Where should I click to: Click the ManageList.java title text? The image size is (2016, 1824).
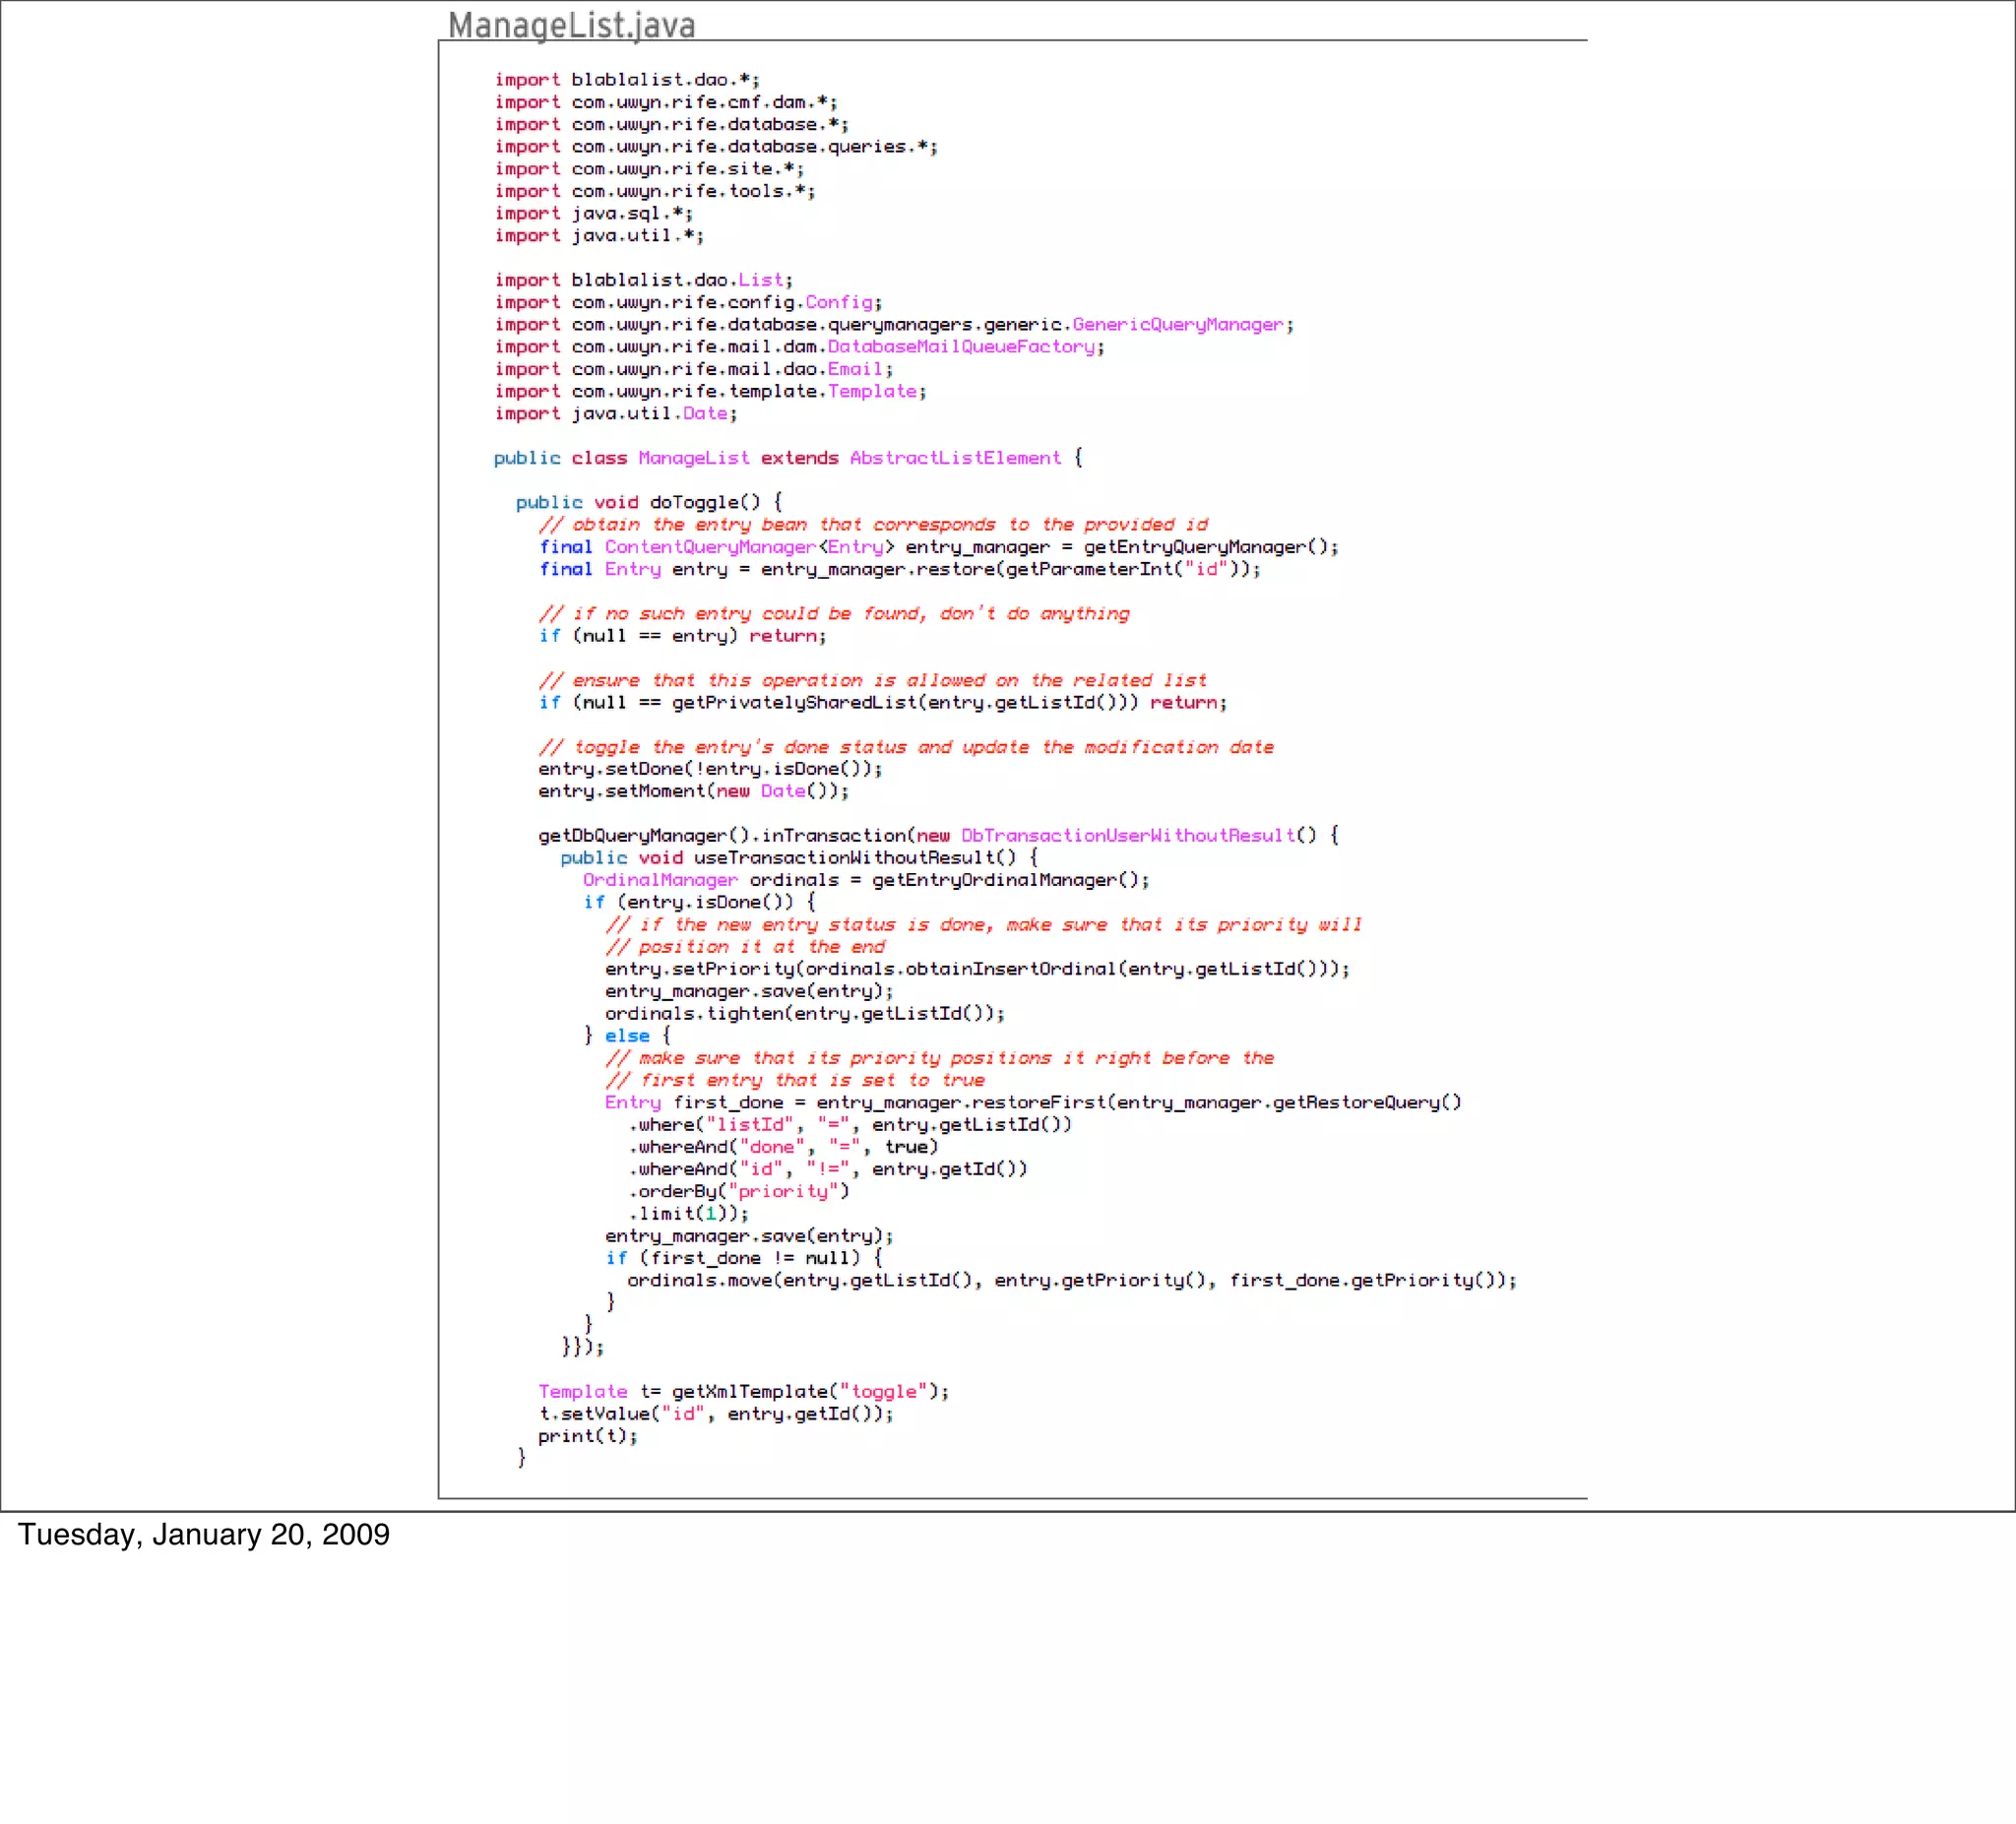pos(571,25)
